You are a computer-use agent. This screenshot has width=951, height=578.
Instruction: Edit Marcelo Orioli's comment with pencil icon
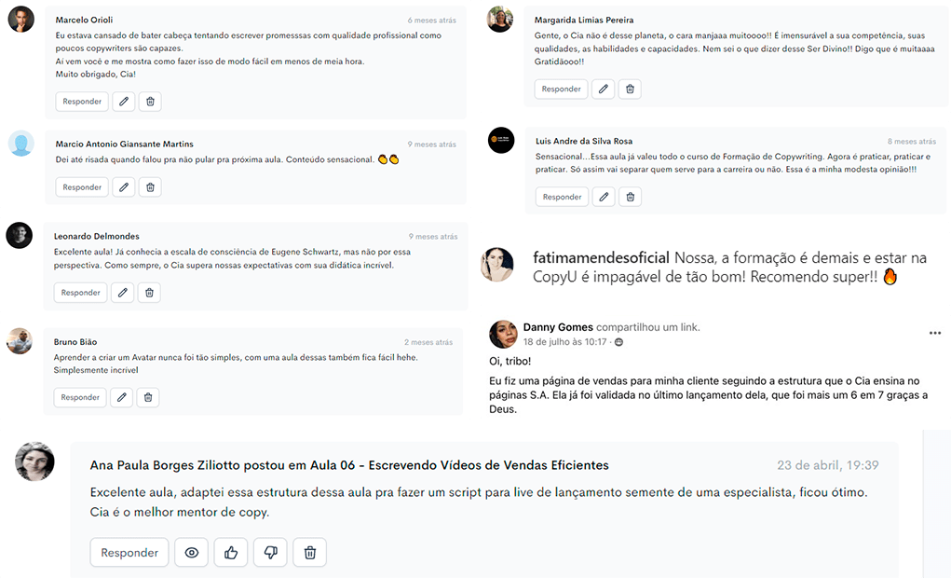tap(124, 102)
